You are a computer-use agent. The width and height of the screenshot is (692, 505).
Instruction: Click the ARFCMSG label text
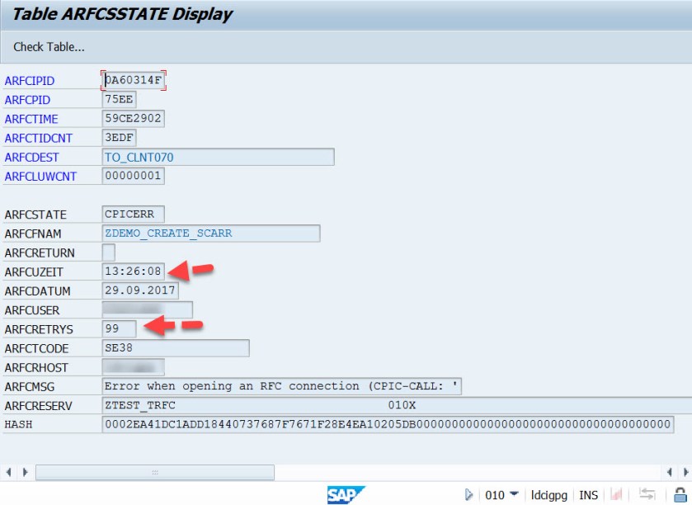[29, 387]
